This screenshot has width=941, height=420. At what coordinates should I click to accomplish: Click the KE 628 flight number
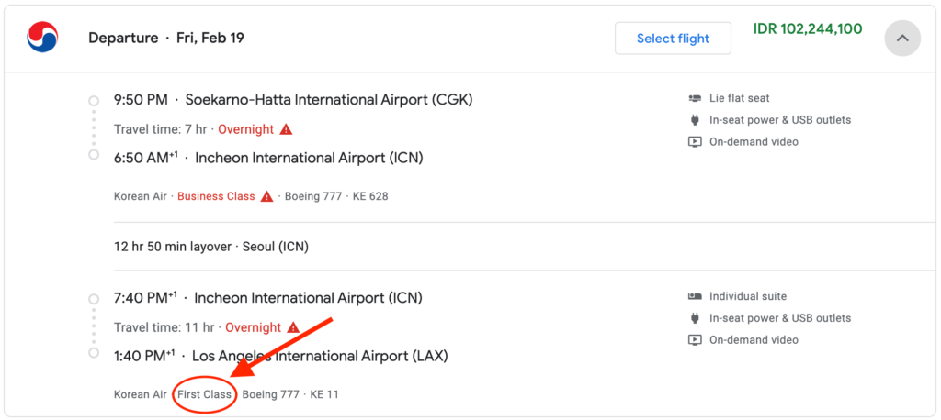tap(369, 196)
